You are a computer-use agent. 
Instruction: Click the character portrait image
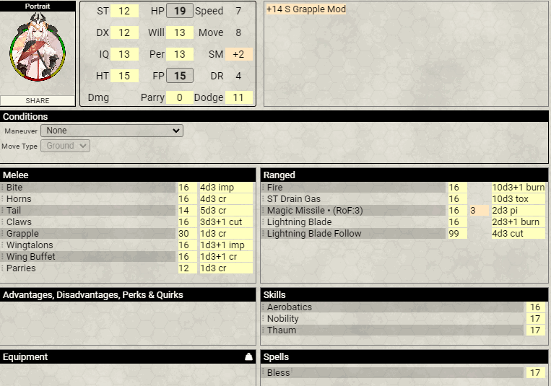(x=38, y=47)
